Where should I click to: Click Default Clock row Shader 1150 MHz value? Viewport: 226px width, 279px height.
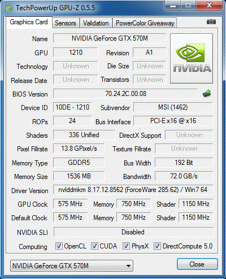pos(195,217)
